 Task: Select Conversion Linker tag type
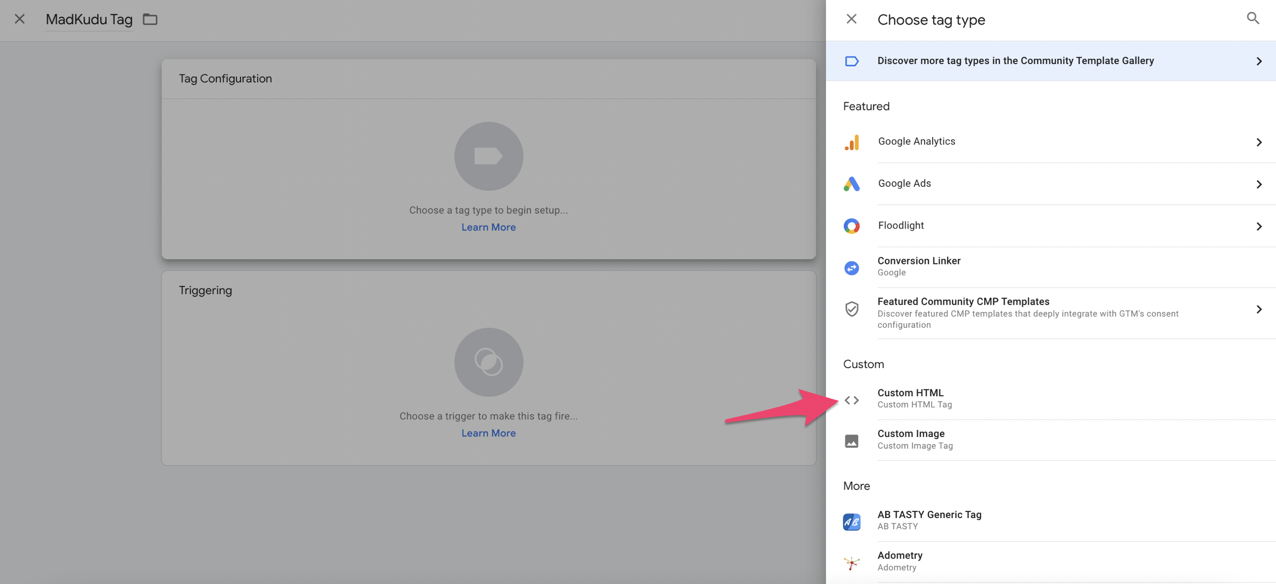coord(1051,267)
